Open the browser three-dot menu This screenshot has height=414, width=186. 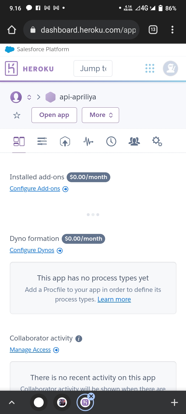click(172, 30)
